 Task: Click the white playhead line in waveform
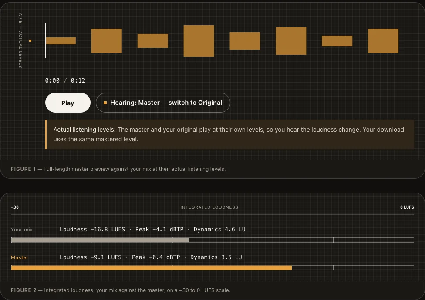click(x=46, y=41)
